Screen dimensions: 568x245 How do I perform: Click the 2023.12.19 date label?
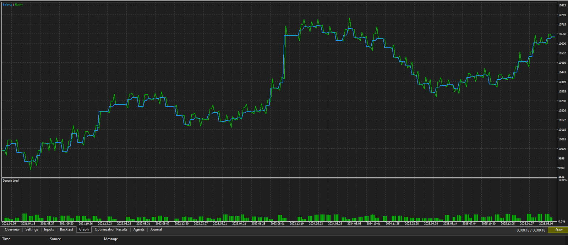point(297,223)
